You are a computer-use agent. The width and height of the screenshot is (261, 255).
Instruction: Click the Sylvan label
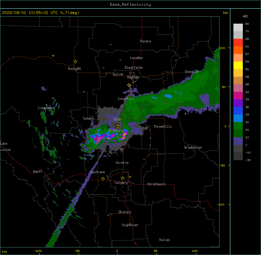[118, 74]
